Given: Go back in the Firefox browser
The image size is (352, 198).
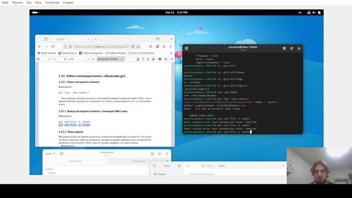Looking at the screenshot, I should click(40, 46).
